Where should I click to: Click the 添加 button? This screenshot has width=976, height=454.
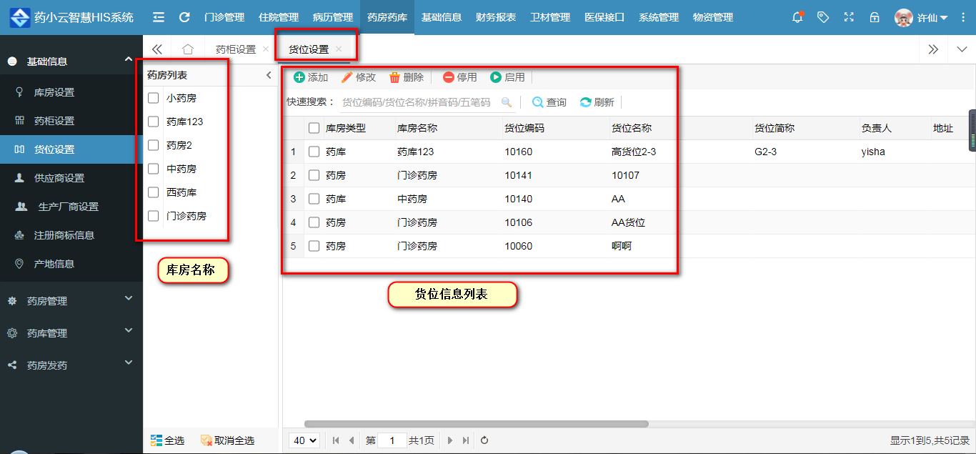coord(311,77)
